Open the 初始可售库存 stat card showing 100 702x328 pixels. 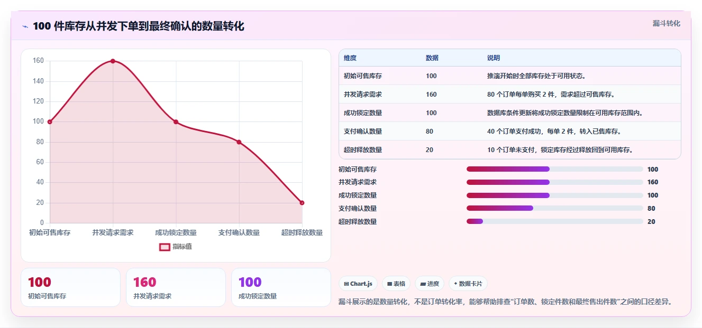point(70,287)
